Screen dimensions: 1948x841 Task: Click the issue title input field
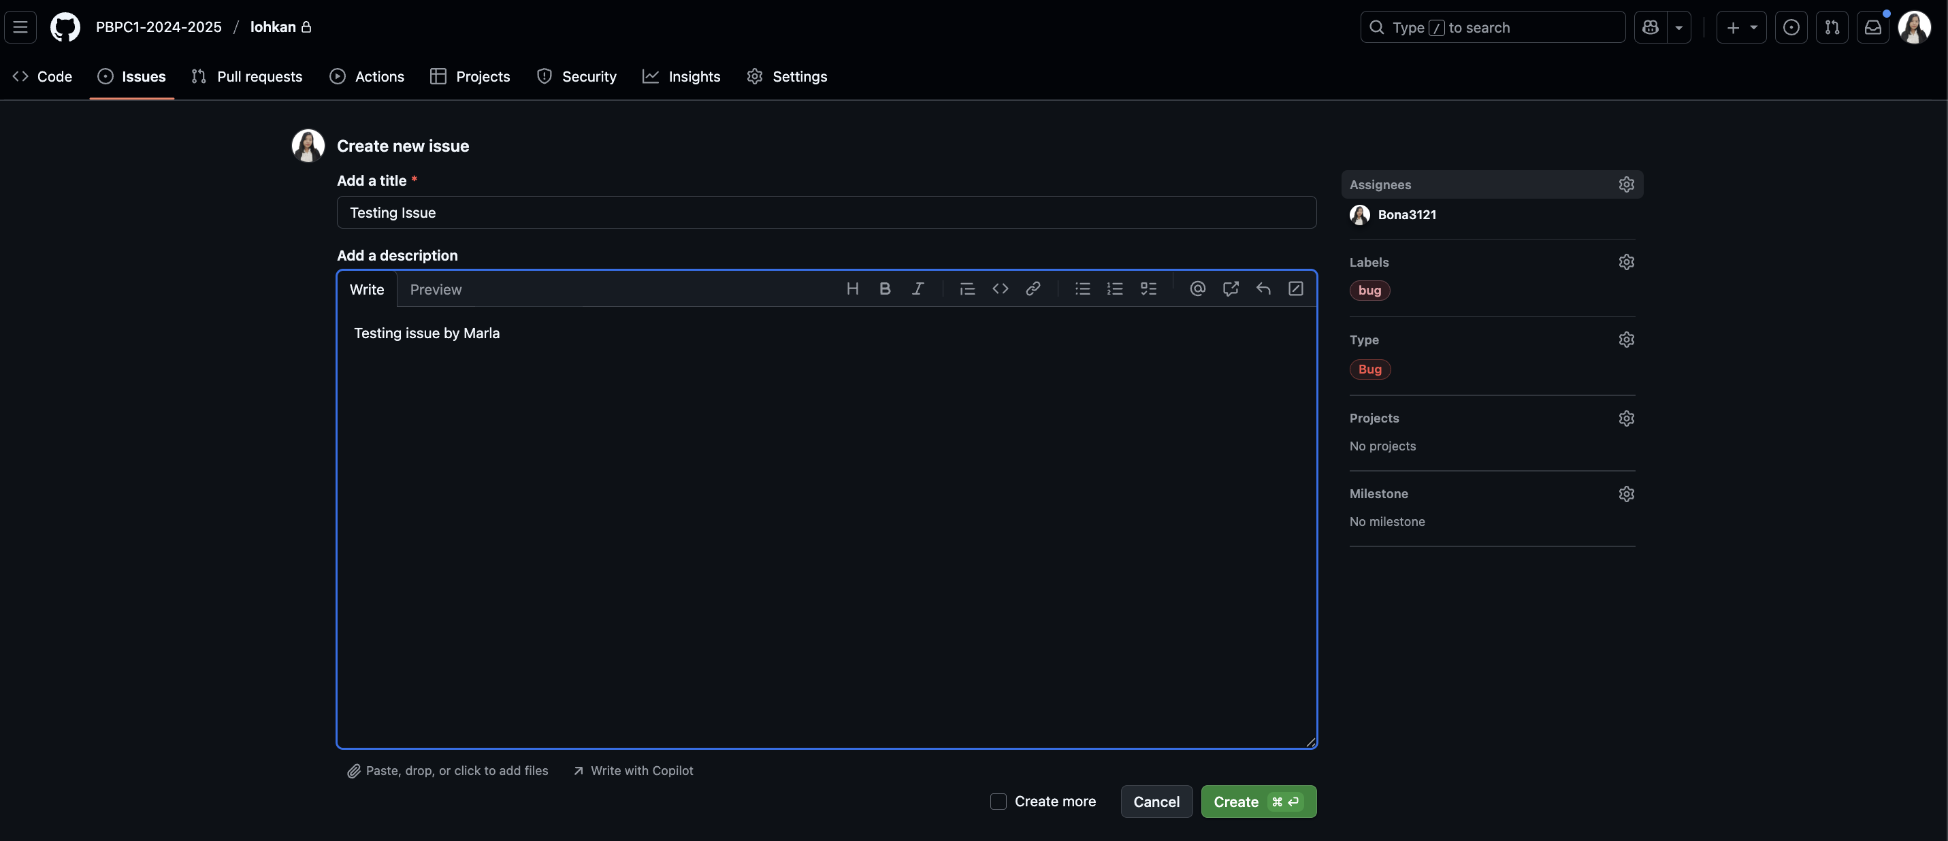pos(826,212)
